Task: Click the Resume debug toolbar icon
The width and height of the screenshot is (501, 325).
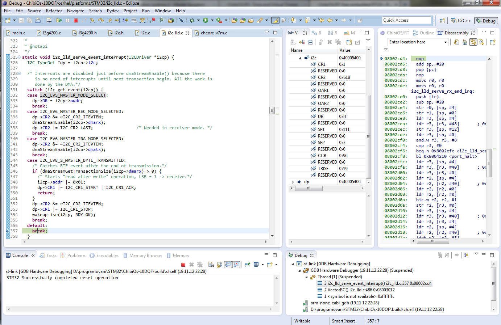Action: coord(59,21)
